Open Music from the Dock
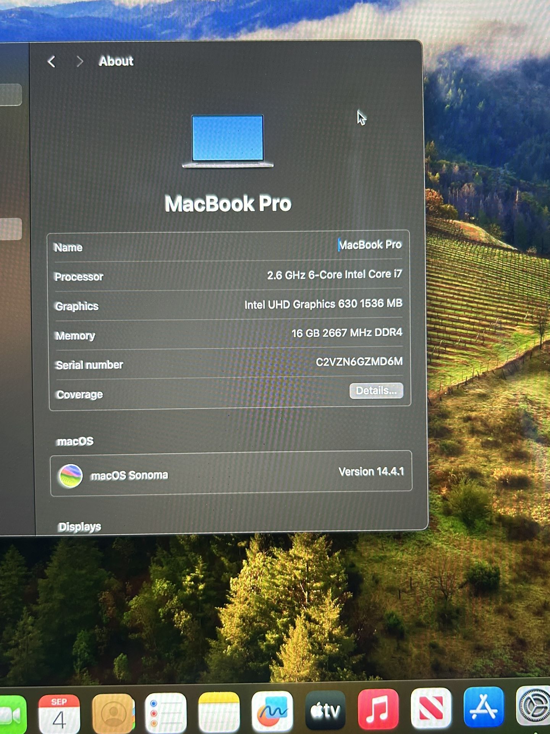550x734 pixels. coord(378,709)
